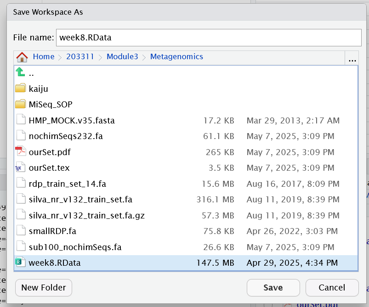Screen dimensions: 369x307
Task: Pick the smallRDP.fa file entry
Action: [186, 231]
